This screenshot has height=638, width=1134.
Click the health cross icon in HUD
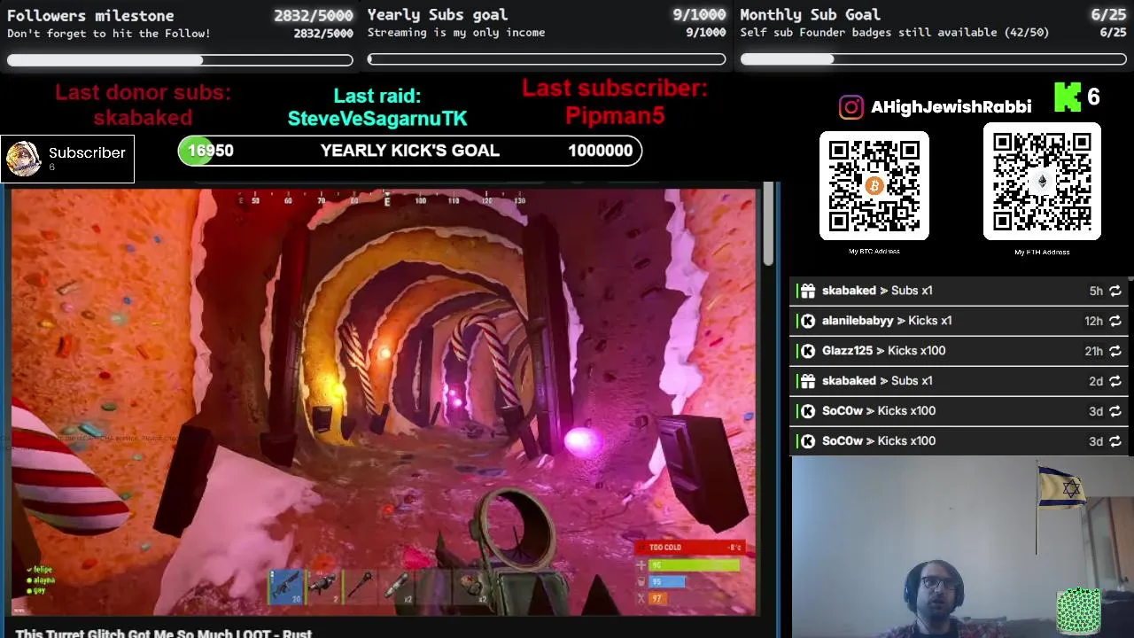(641, 565)
